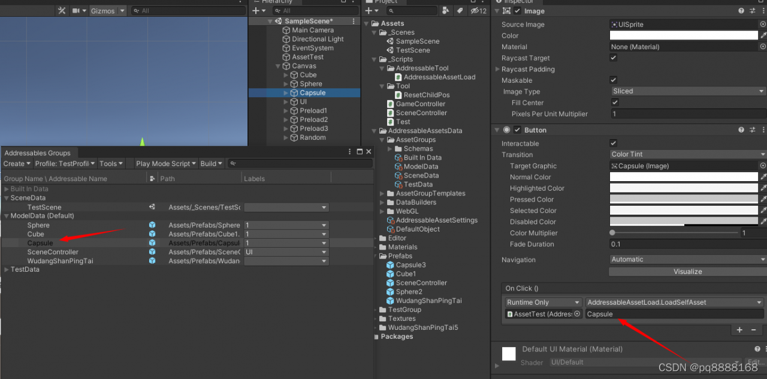The height and width of the screenshot is (379, 767).
Task: Open Image component help icon
Action: [741, 11]
